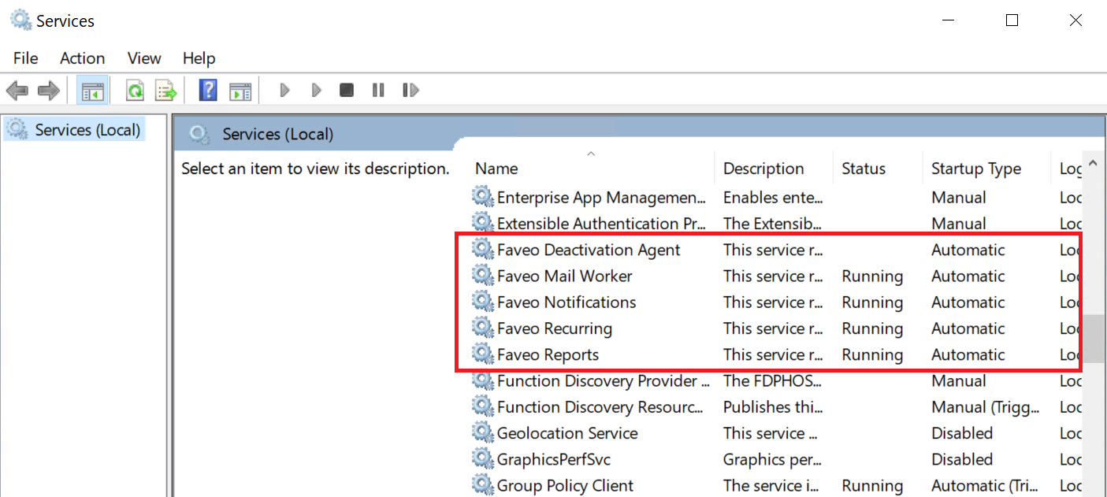Maximize the Services window
Image resolution: width=1107 pixels, height=497 pixels.
coord(1012,20)
